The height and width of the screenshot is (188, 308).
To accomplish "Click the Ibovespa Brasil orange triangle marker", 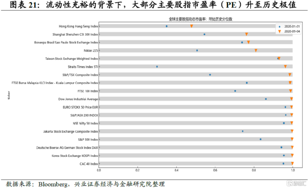I will (x=248, y=42).
